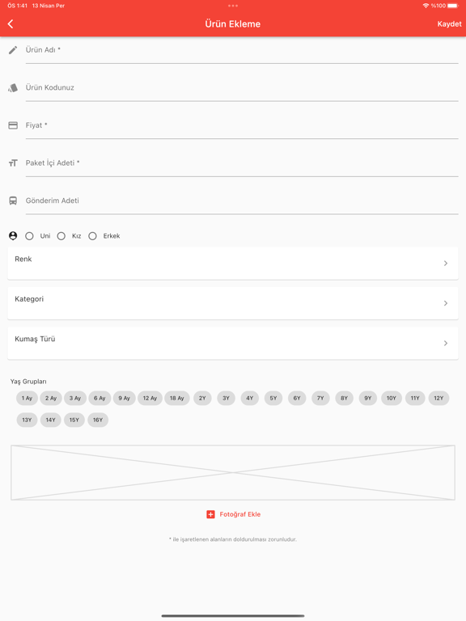This screenshot has height=621, width=466.
Task: Toggle the 3Y age chip
Action: [226, 398]
